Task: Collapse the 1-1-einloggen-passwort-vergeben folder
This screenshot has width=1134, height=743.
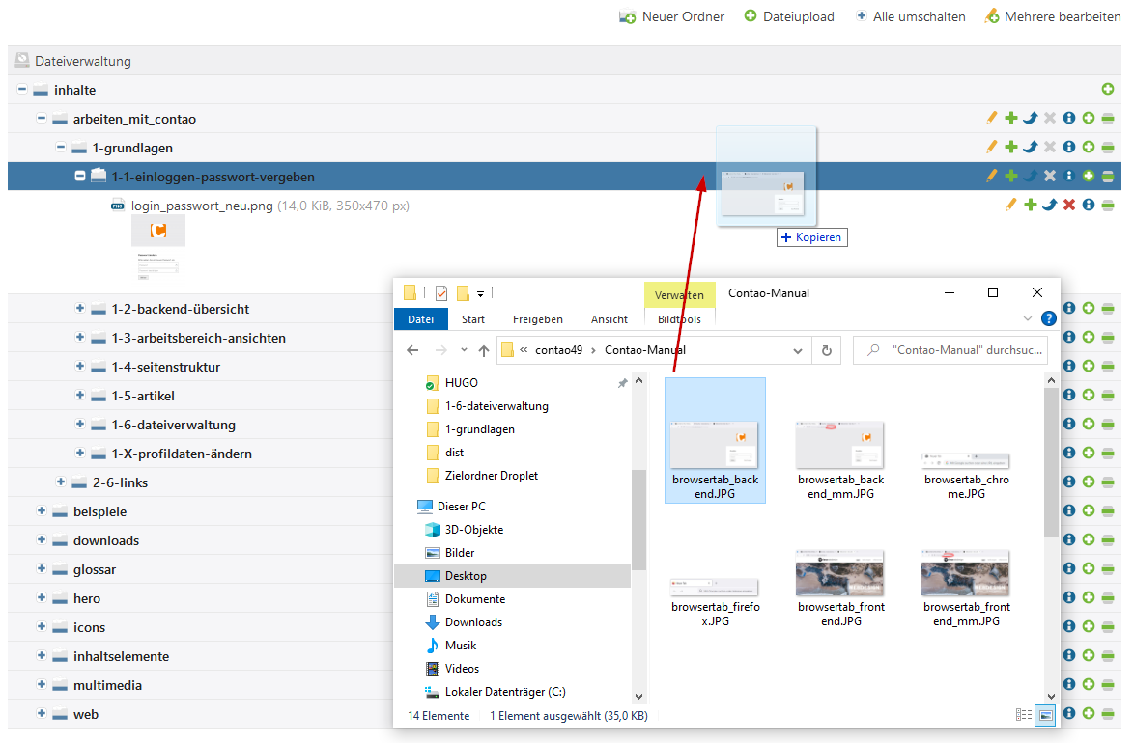Action: (80, 177)
